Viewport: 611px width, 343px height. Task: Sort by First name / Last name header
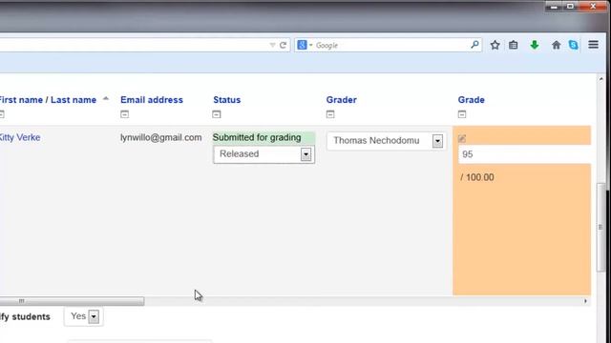pos(48,100)
